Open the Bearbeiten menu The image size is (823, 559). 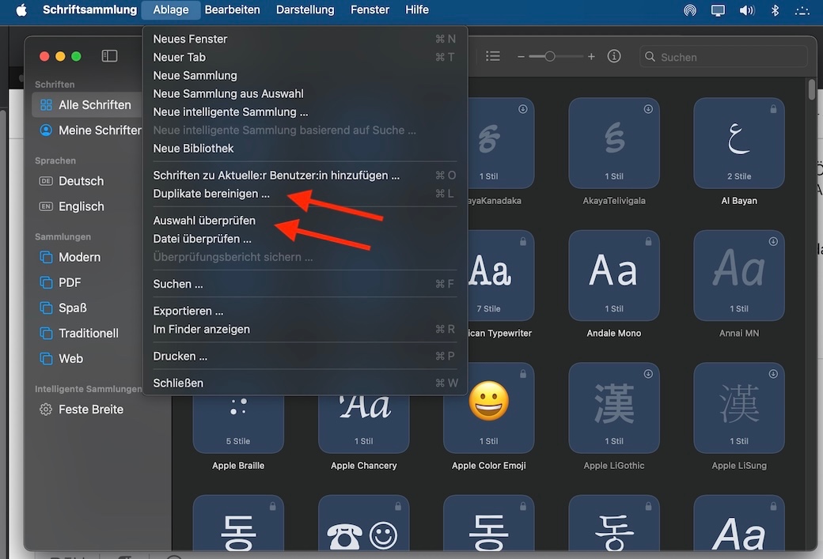tap(232, 10)
